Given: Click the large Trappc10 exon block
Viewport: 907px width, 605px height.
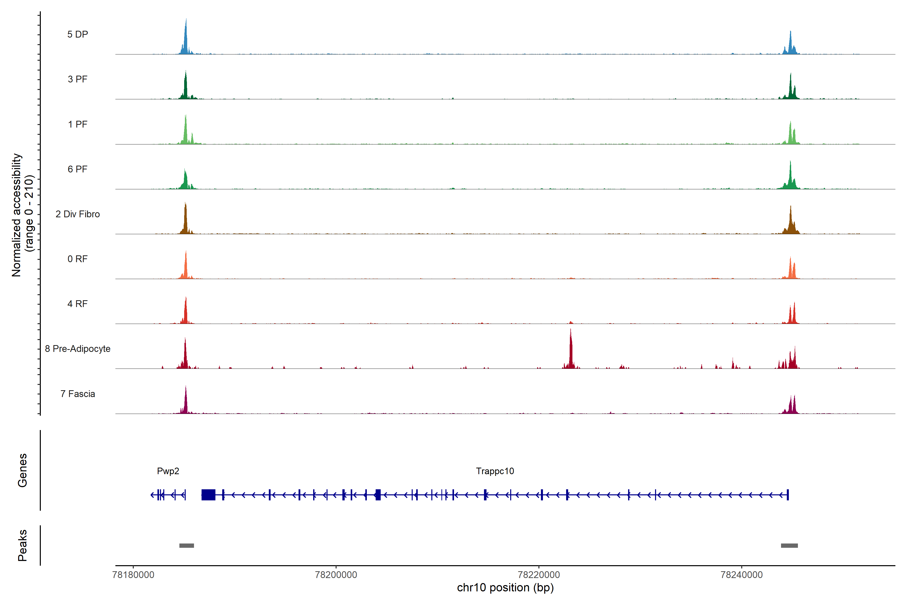Looking at the screenshot, I should tap(208, 495).
